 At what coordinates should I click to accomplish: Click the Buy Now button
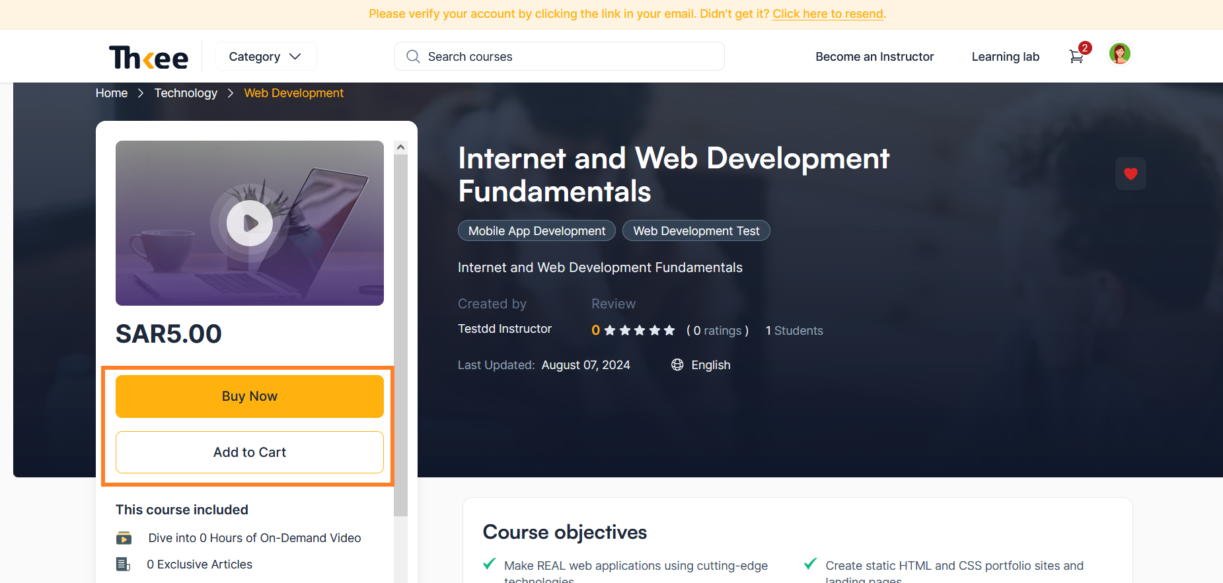tap(250, 396)
